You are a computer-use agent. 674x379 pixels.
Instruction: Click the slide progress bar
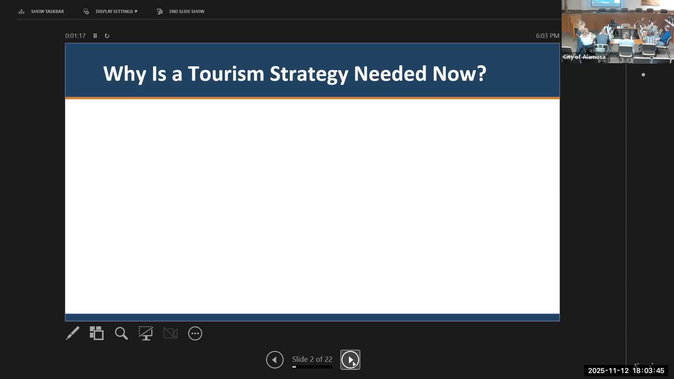[312, 367]
